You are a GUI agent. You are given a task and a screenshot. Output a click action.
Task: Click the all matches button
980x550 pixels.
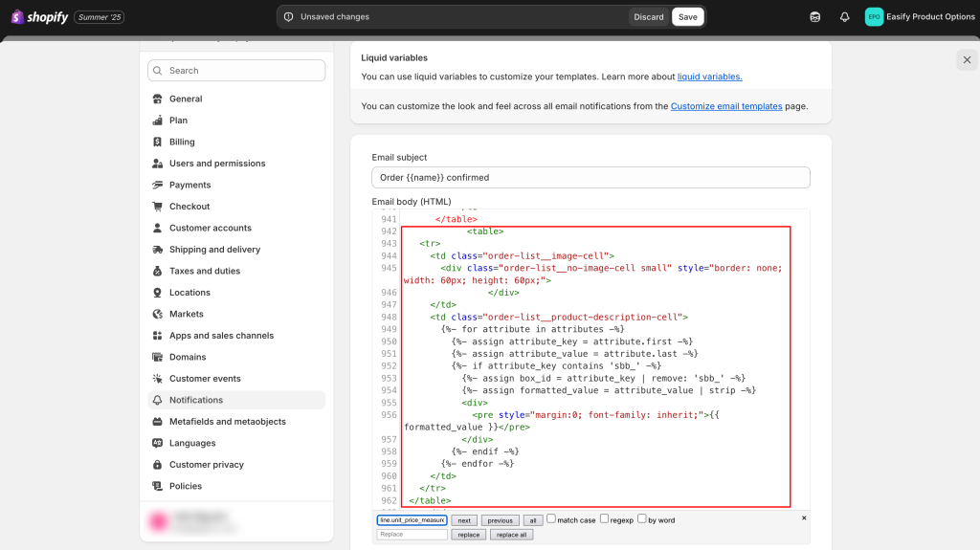tap(532, 520)
